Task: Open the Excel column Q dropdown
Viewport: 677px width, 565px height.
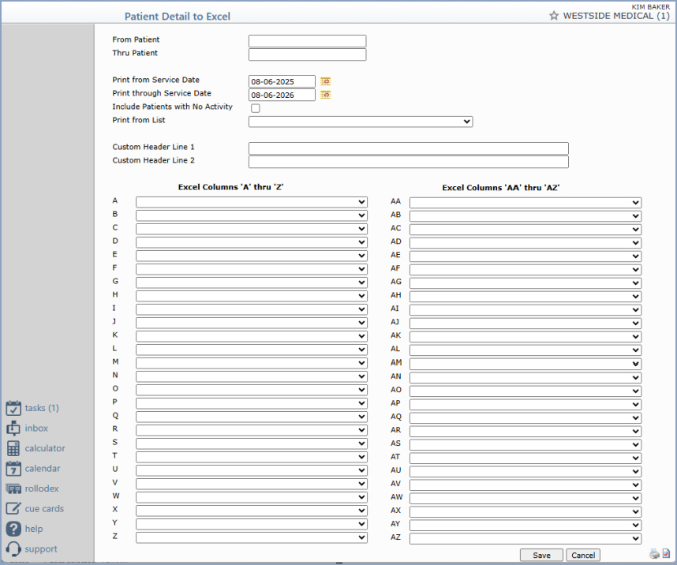Action: (x=251, y=417)
